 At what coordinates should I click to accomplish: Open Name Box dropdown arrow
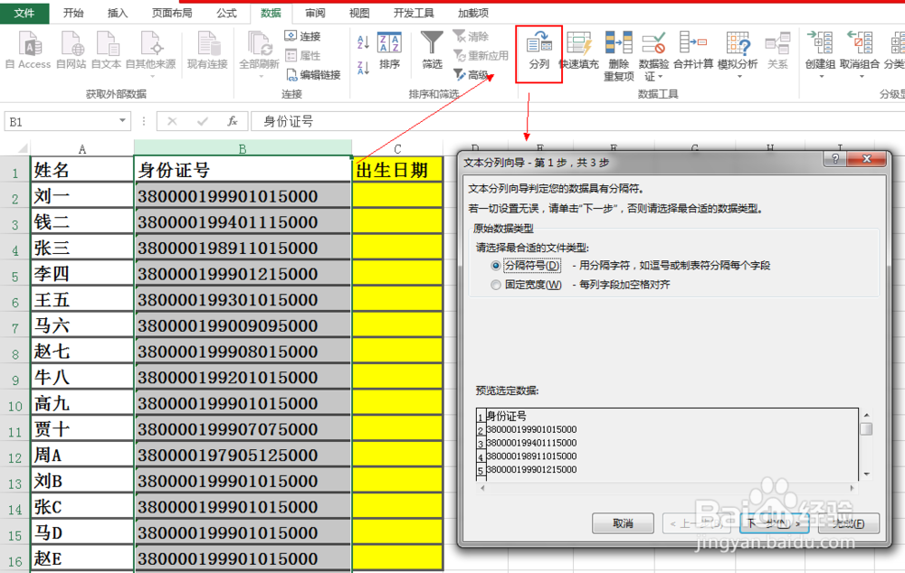[x=122, y=121]
